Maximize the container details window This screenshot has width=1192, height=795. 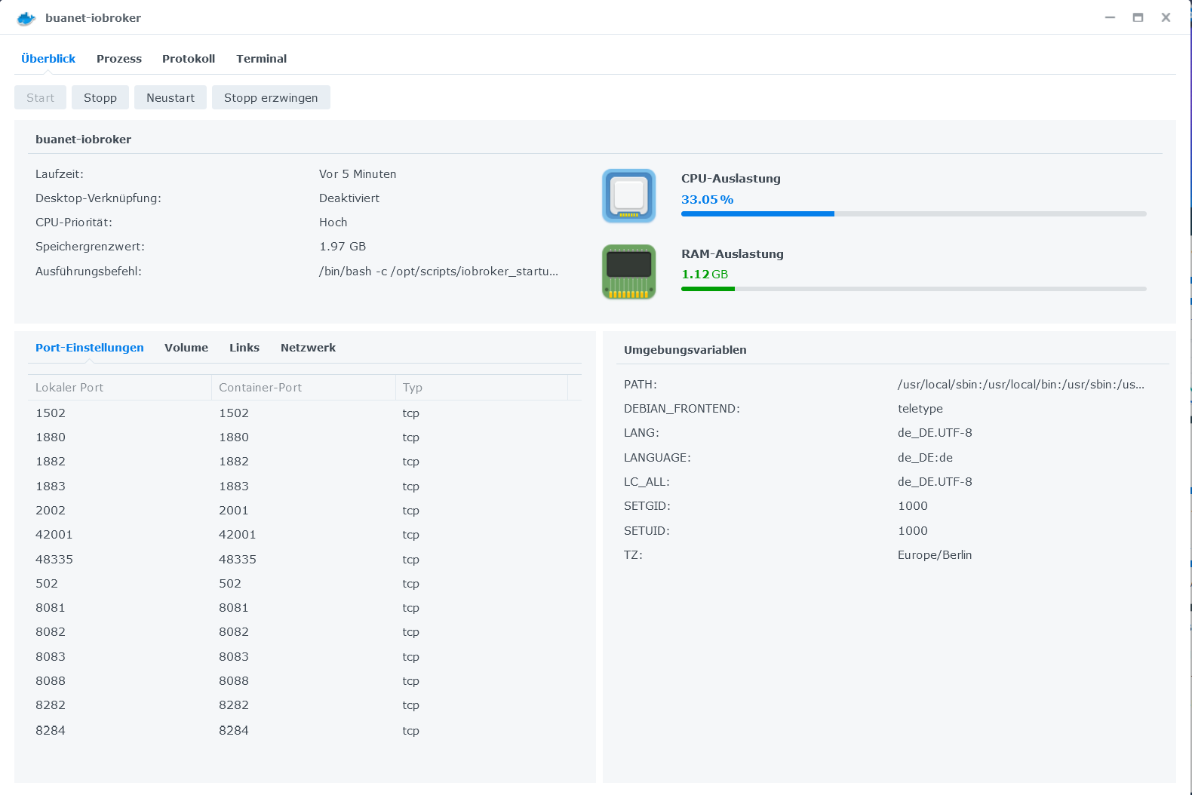click(x=1138, y=17)
